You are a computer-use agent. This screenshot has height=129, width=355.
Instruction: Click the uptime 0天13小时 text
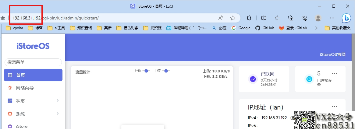tap(269, 80)
